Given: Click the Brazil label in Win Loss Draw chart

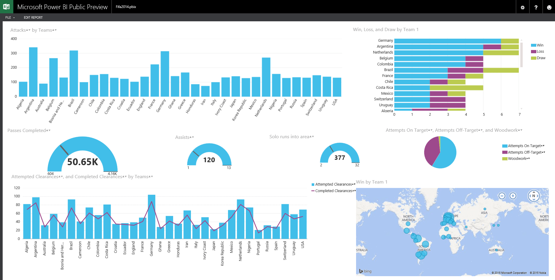Looking at the screenshot, I should coord(388,70).
